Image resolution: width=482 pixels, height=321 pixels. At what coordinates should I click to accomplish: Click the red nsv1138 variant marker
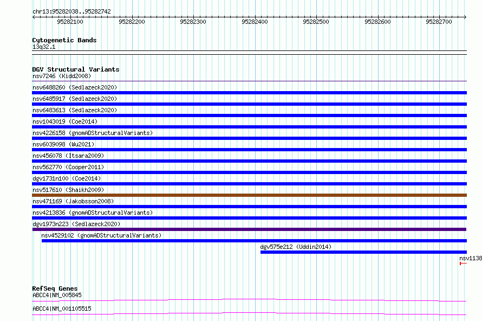(463, 264)
